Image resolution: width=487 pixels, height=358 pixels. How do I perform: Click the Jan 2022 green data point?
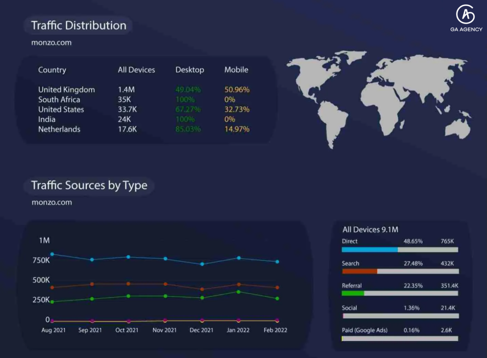[x=239, y=292]
